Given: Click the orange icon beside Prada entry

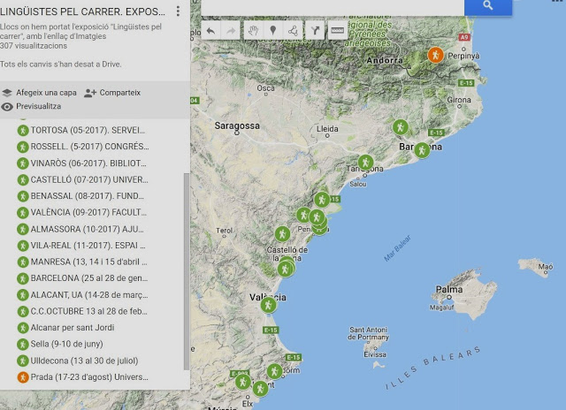Looking at the screenshot, I should pyautogui.click(x=23, y=377).
